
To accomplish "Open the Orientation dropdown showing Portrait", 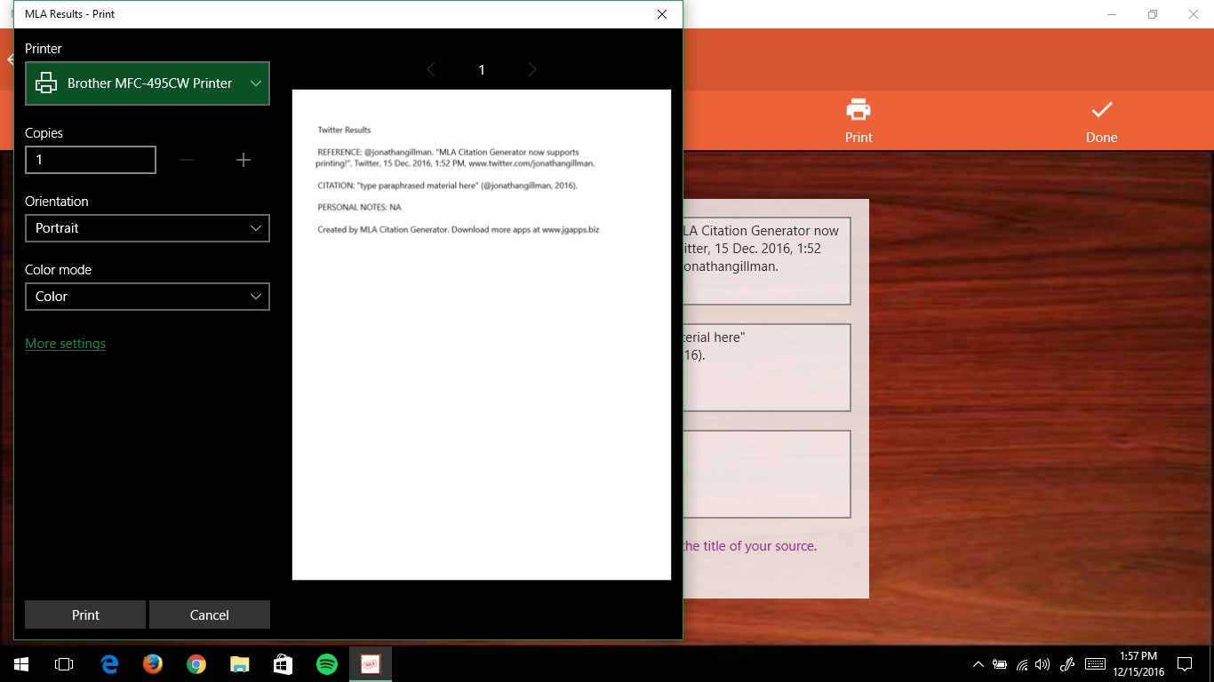I will [148, 228].
